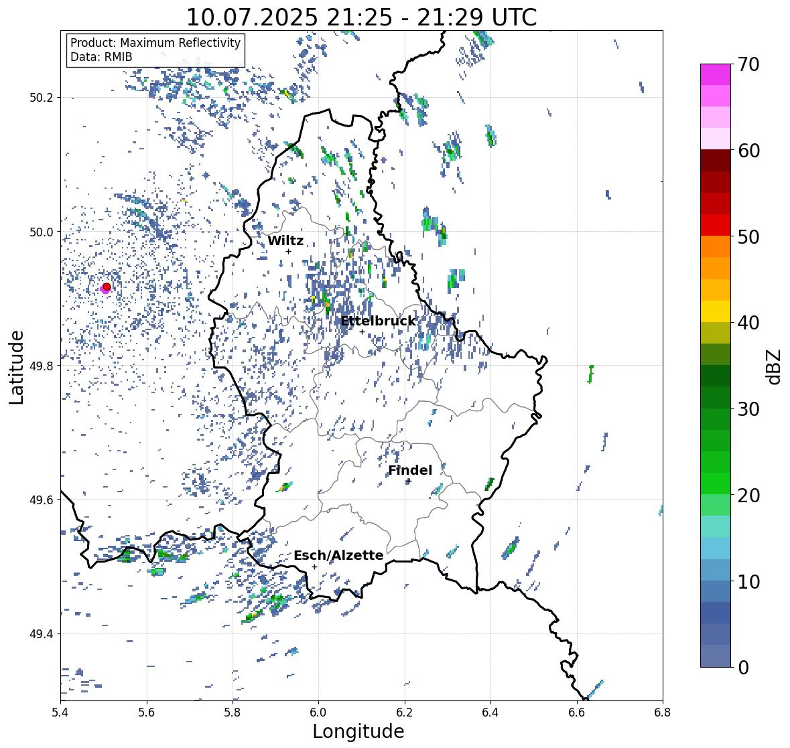Image resolution: width=790 pixels, height=748 pixels.
Task: Click the latitude tick 49.6
Action: point(42,500)
